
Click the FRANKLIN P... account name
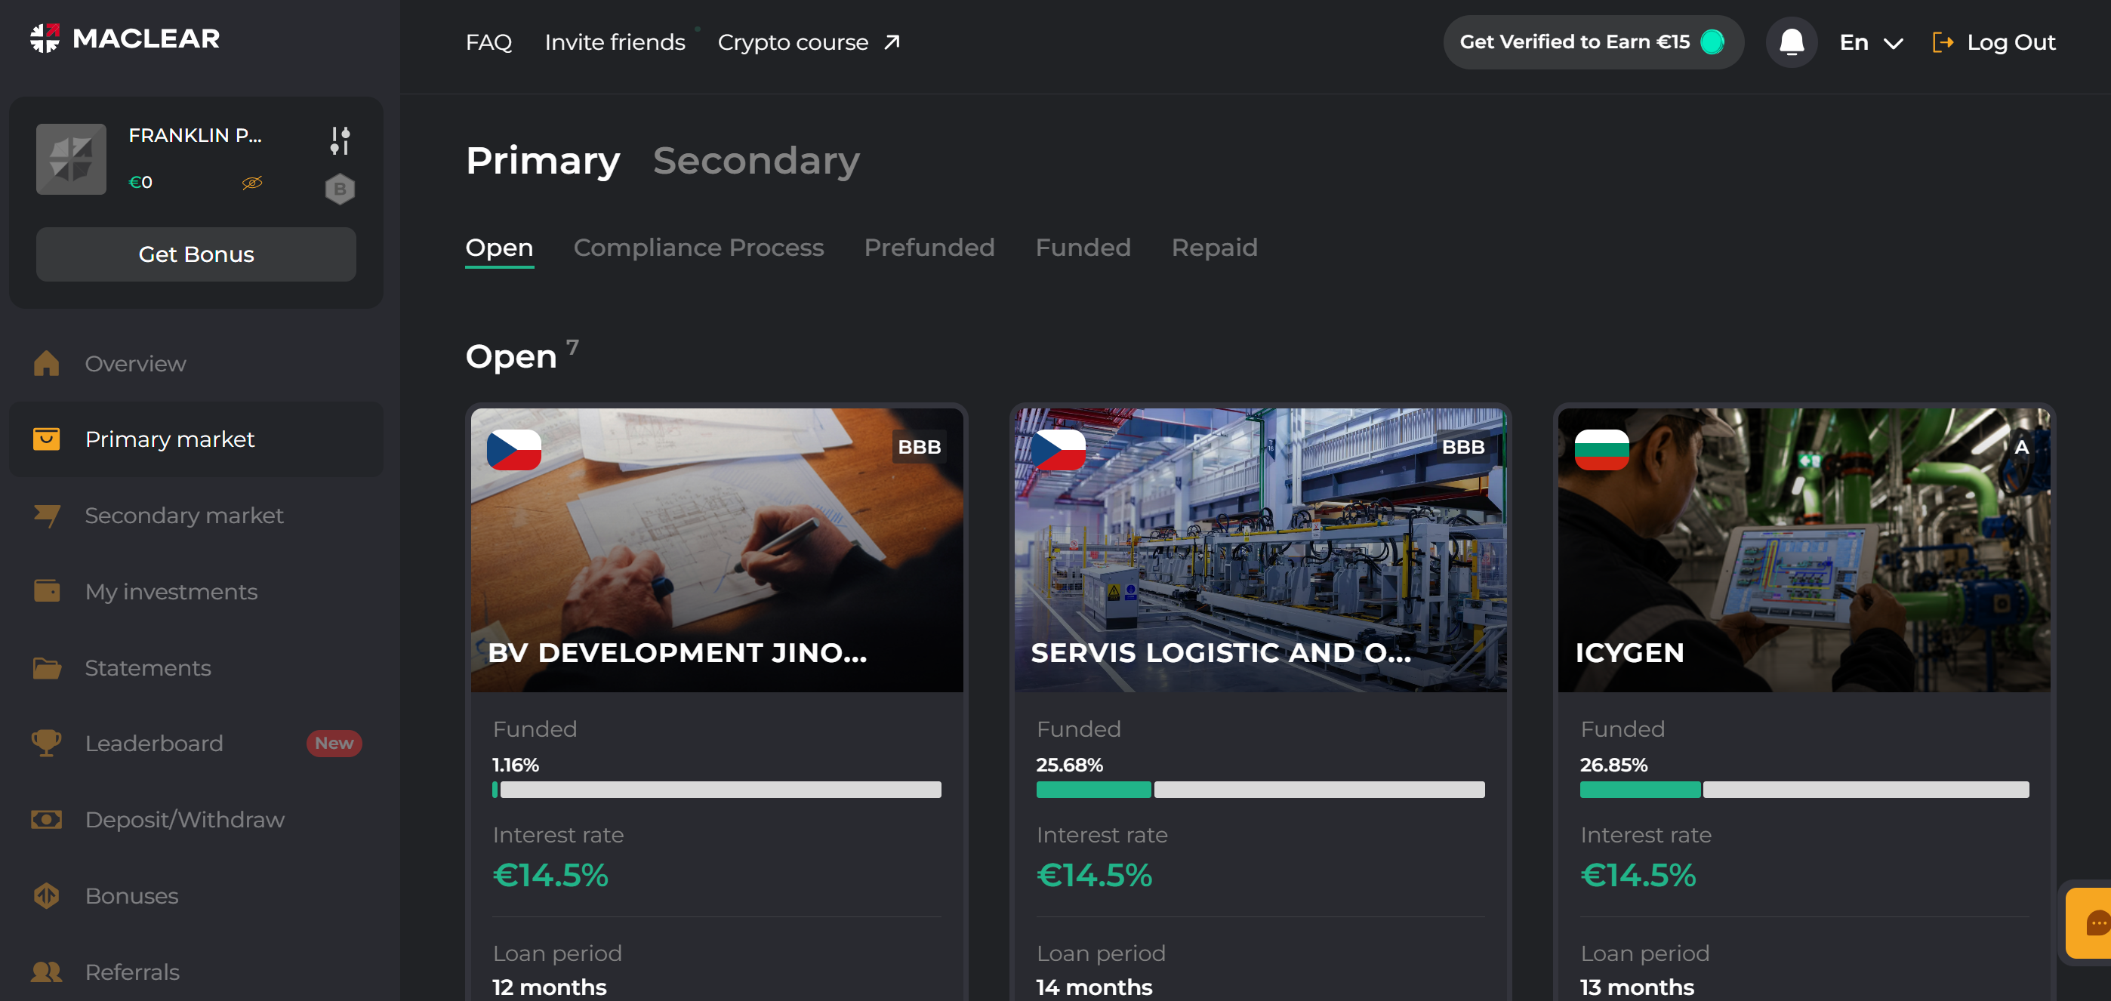tap(195, 135)
